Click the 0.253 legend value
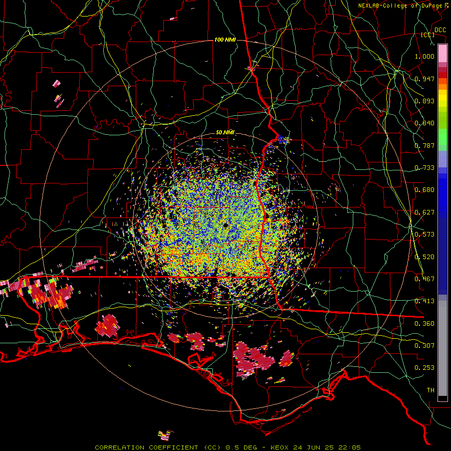 [424, 368]
